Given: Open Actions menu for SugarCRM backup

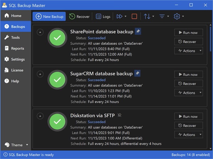Looking at the screenshot, I should click(189, 93).
